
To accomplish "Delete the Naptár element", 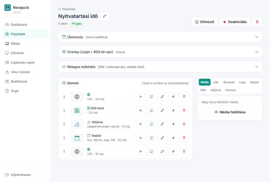I will click(184, 138).
